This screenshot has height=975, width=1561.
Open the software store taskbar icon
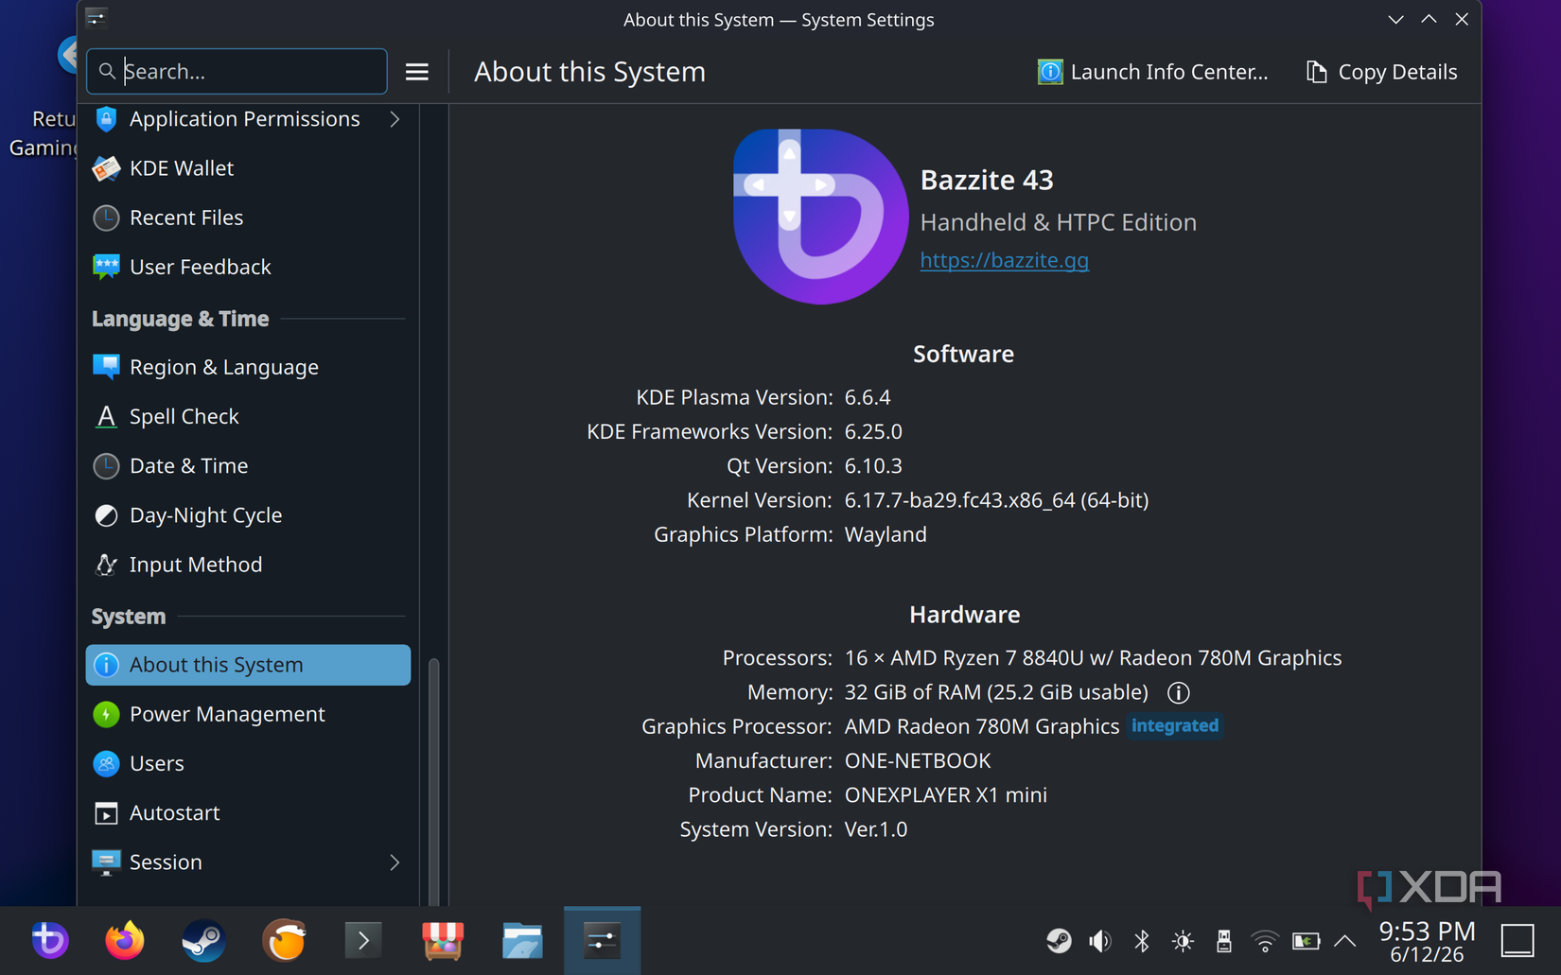442,941
